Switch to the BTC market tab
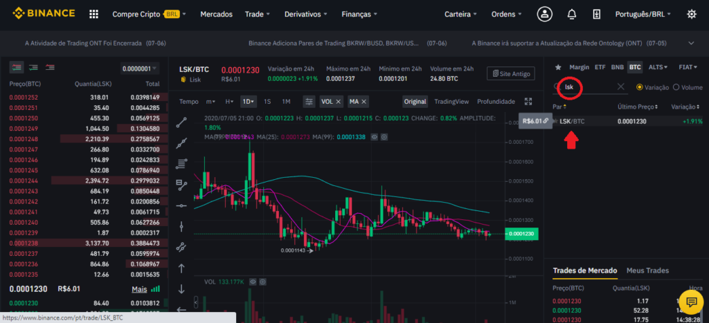The width and height of the screenshot is (709, 323). [x=635, y=67]
